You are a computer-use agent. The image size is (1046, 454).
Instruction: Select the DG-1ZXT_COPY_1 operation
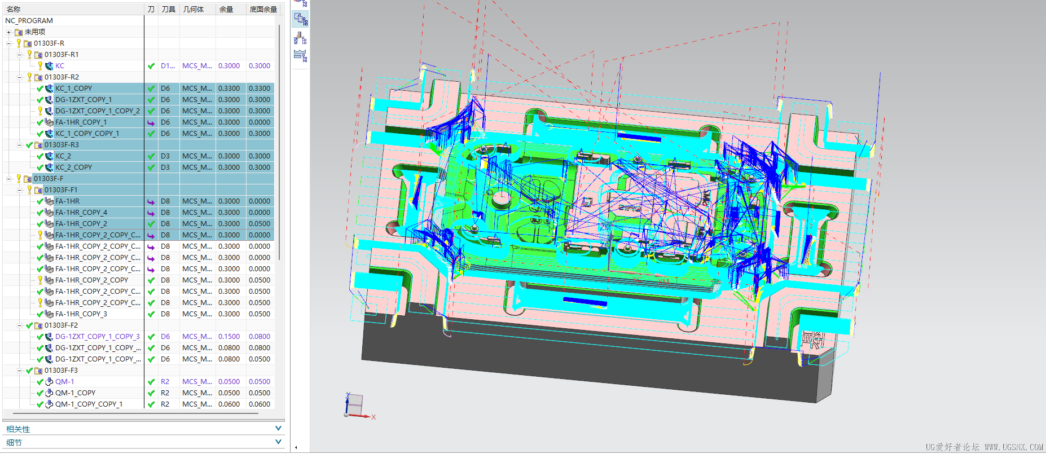(x=83, y=100)
